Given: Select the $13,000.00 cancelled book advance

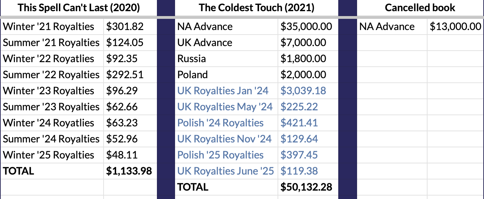Looking at the screenshot, I should pos(455,27).
